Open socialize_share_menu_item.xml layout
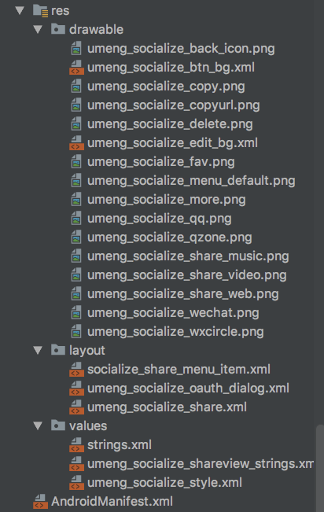Screen dimensions: 324x512 click(179, 370)
